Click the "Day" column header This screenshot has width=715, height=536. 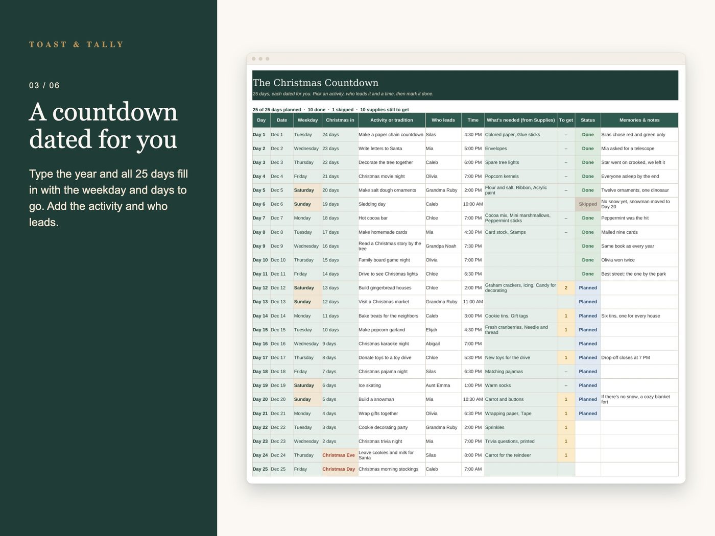tap(261, 120)
